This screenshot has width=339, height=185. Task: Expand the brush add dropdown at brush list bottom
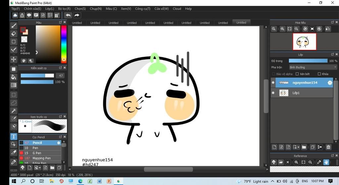(x=40, y=167)
